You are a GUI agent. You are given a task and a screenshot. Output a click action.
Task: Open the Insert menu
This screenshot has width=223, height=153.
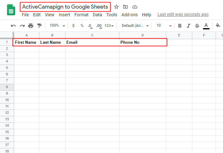(65, 15)
